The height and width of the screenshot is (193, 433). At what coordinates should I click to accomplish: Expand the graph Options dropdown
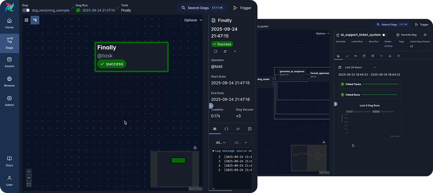(x=193, y=20)
